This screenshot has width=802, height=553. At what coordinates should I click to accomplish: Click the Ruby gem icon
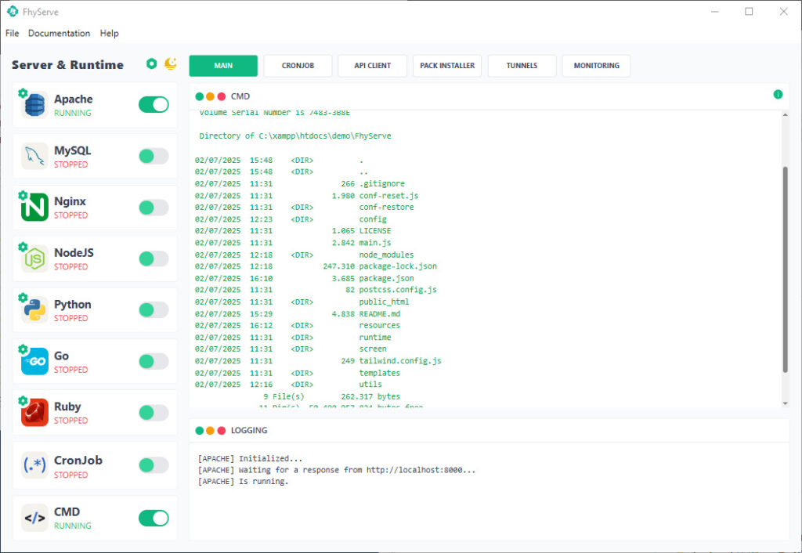[x=34, y=412]
